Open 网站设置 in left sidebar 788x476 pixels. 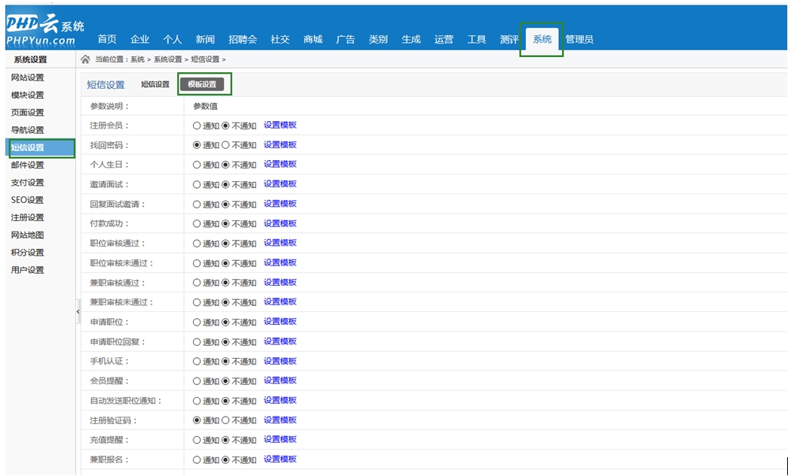click(28, 78)
